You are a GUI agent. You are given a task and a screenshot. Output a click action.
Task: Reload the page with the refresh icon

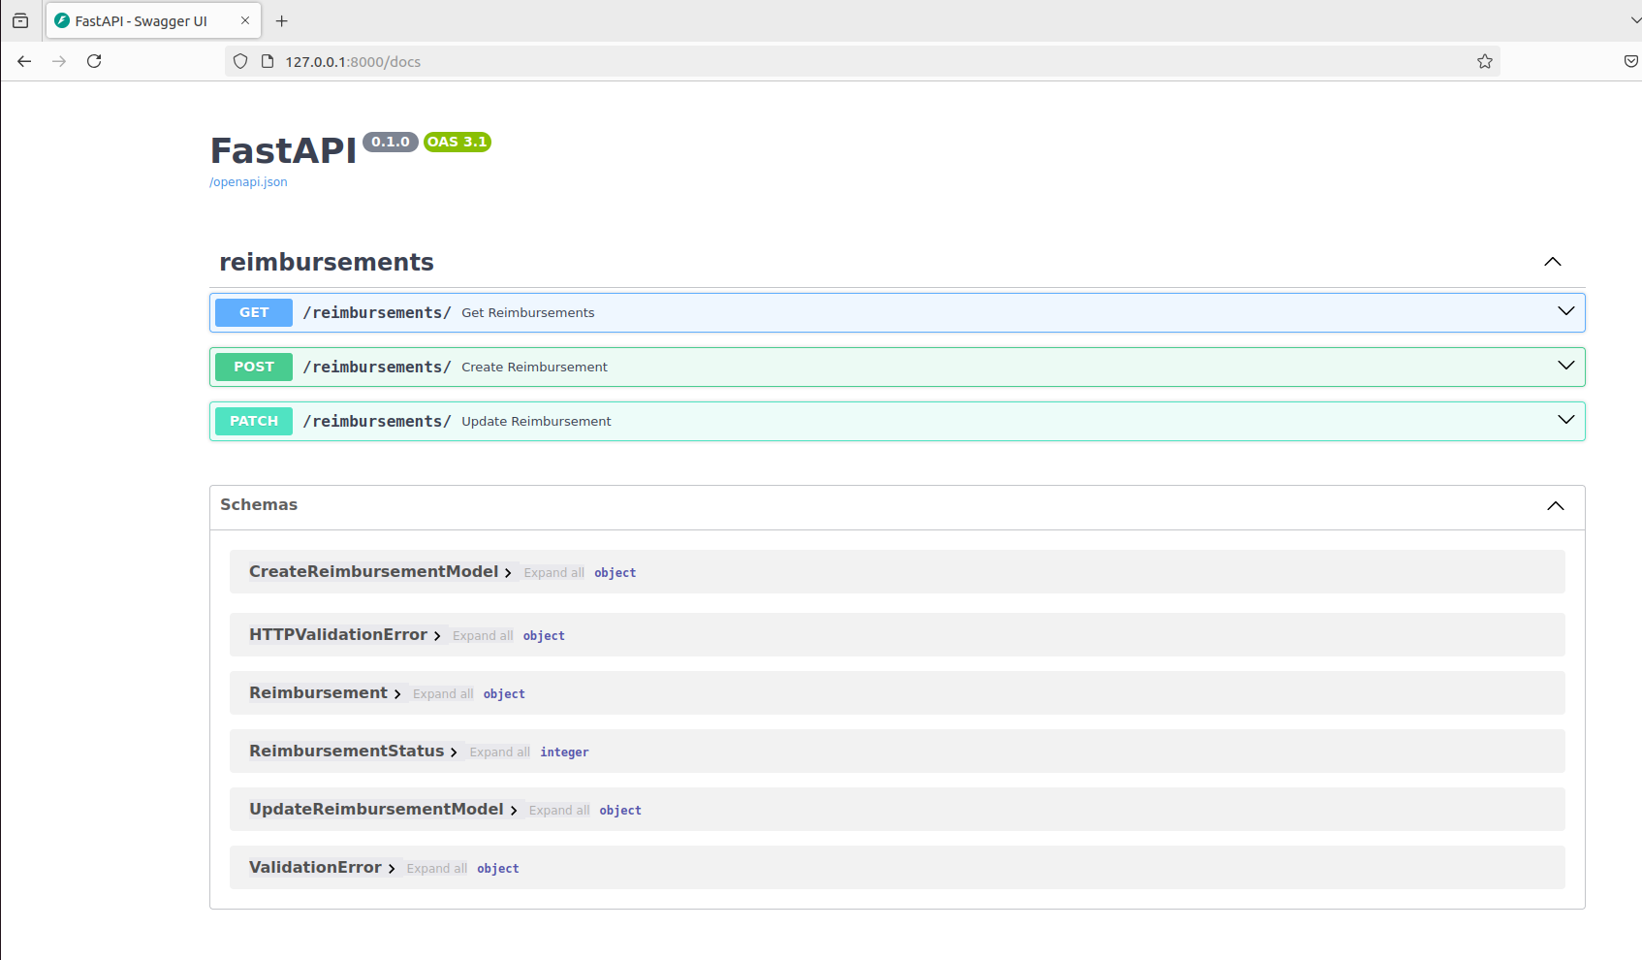coord(94,61)
